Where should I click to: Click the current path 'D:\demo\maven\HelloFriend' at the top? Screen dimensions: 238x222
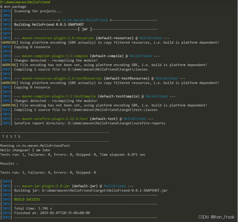coord(25,2)
